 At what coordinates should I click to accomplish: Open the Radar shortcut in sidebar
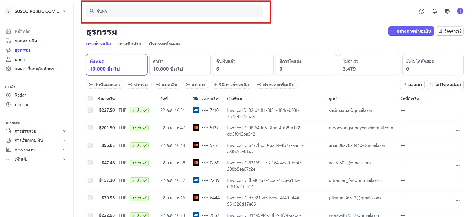20,95
